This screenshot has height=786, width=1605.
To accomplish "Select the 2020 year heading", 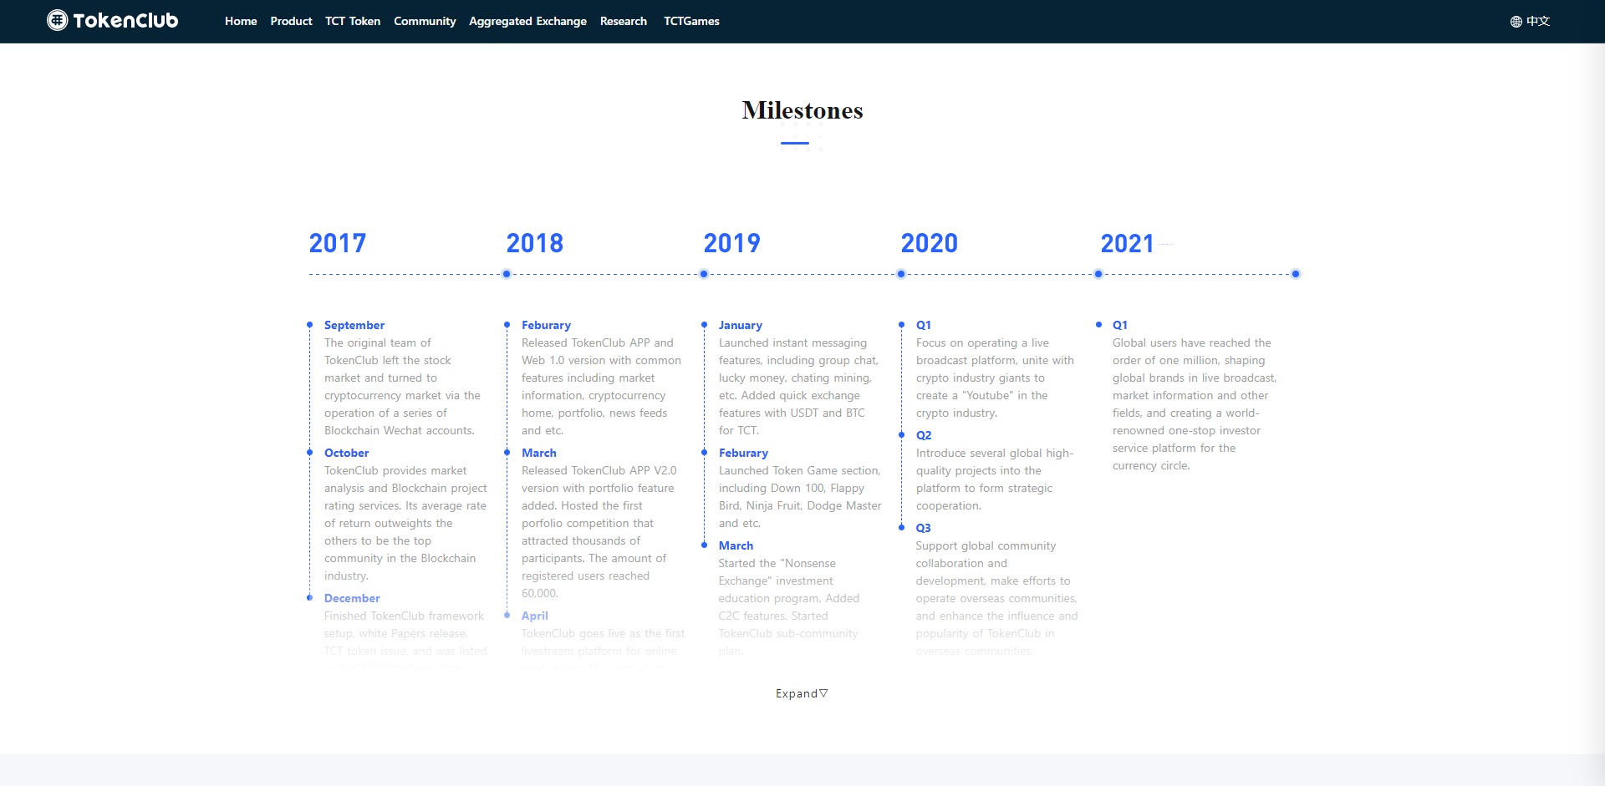I will click(930, 243).
